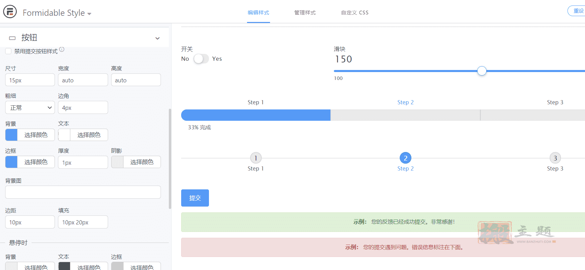
Task: Pick the 边框 blue color swatch
Action: [11, 162]
